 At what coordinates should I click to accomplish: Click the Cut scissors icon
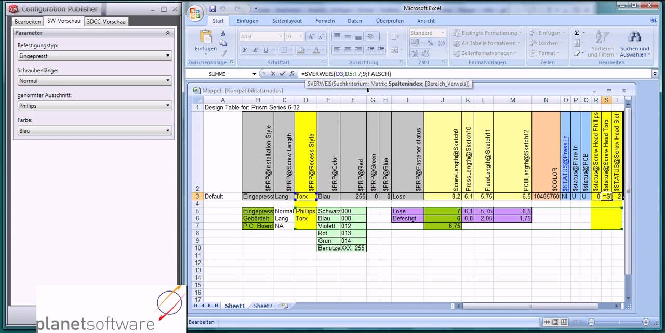pyautogui.click(x=223, y=34)
